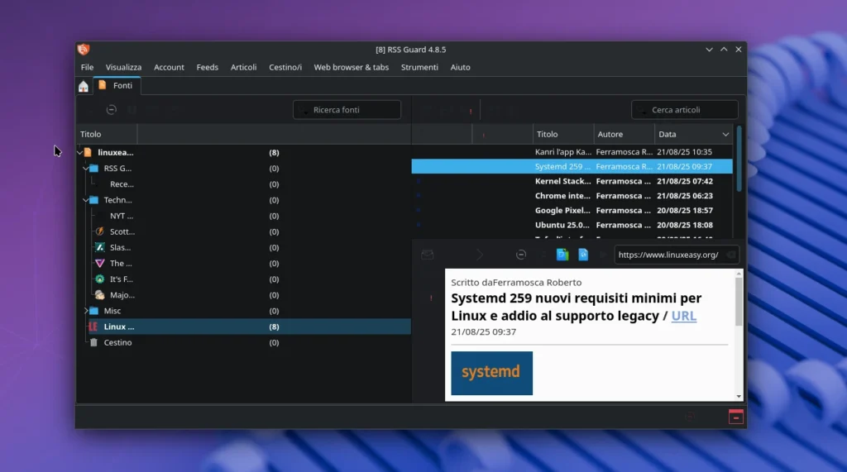Select the Rece... feed row
Image resolution: width=847 pixels, height=472 pixels.
click(243, 184)
